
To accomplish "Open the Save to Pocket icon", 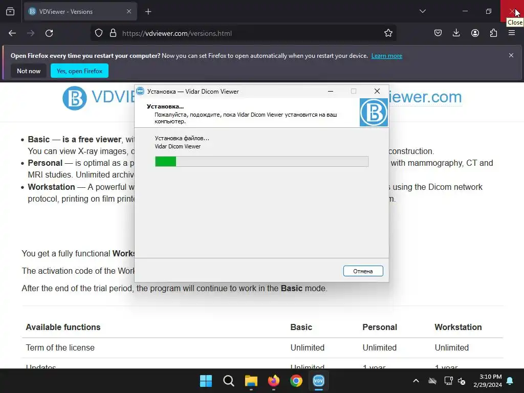I will tap(438, 33).
